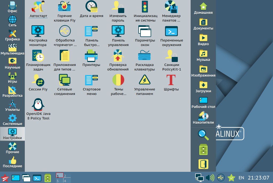Viewport: 273px width, 183px height.
Task: Launch Изменить пароль
Action: (118, 11)
